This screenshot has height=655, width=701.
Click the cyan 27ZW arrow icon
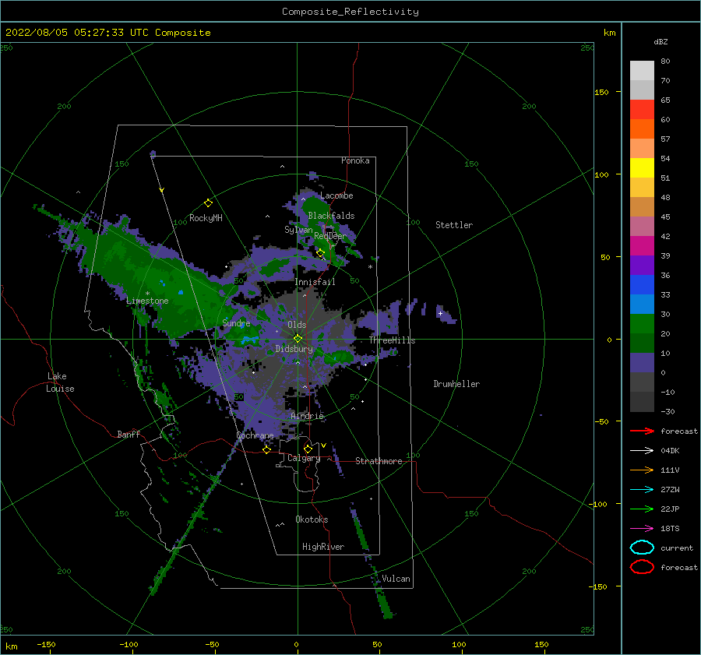[642, 490]
